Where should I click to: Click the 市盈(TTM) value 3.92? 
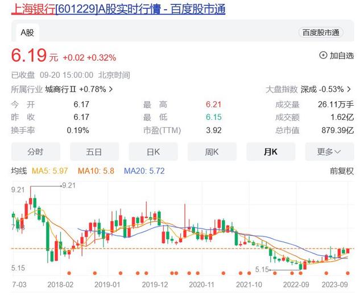coord(214,130)
